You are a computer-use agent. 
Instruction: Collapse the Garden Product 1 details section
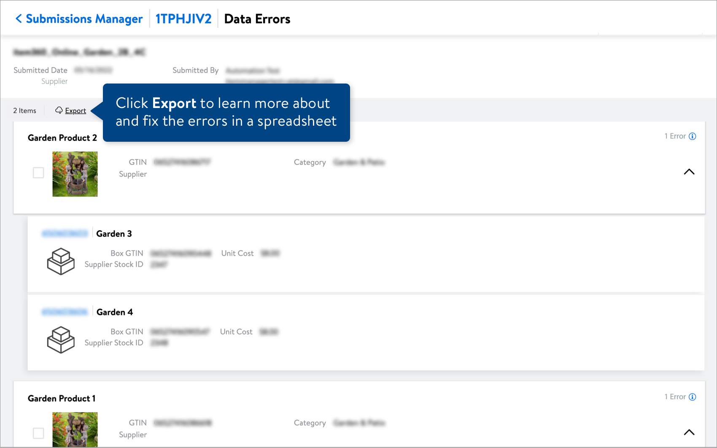[x=689, y=432]
